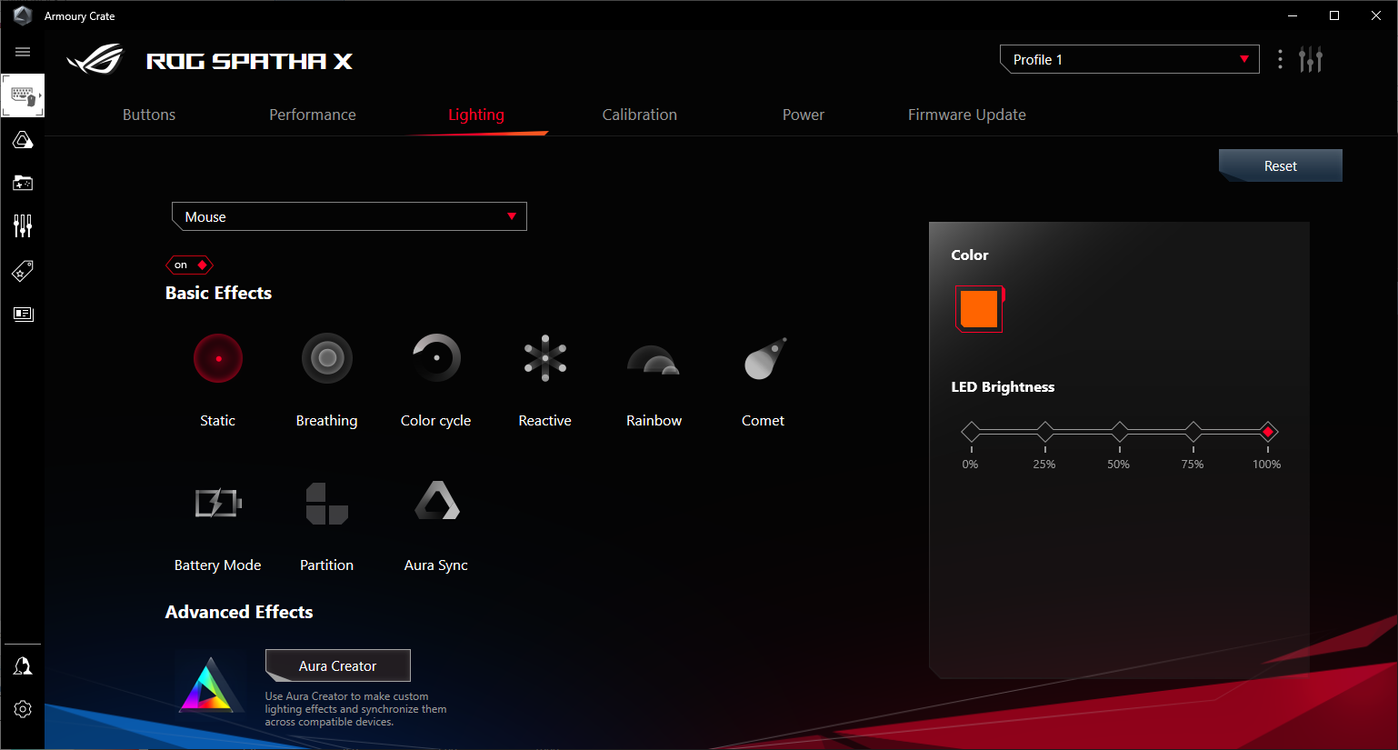
Task: Open the User Center notification icon
Action: [23, 666]
